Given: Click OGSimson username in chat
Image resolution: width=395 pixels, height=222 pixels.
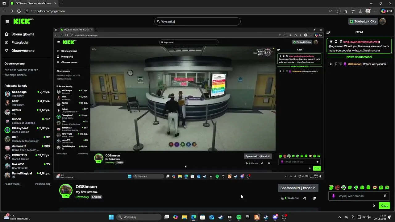Looking at the screenshot, I should (x=354, y=64).
